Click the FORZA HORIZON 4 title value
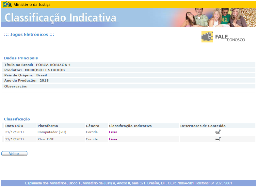The image size is (257, 187). [53, 65]
